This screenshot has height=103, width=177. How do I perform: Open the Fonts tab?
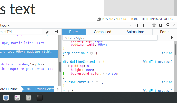click(x=165, y=32)
